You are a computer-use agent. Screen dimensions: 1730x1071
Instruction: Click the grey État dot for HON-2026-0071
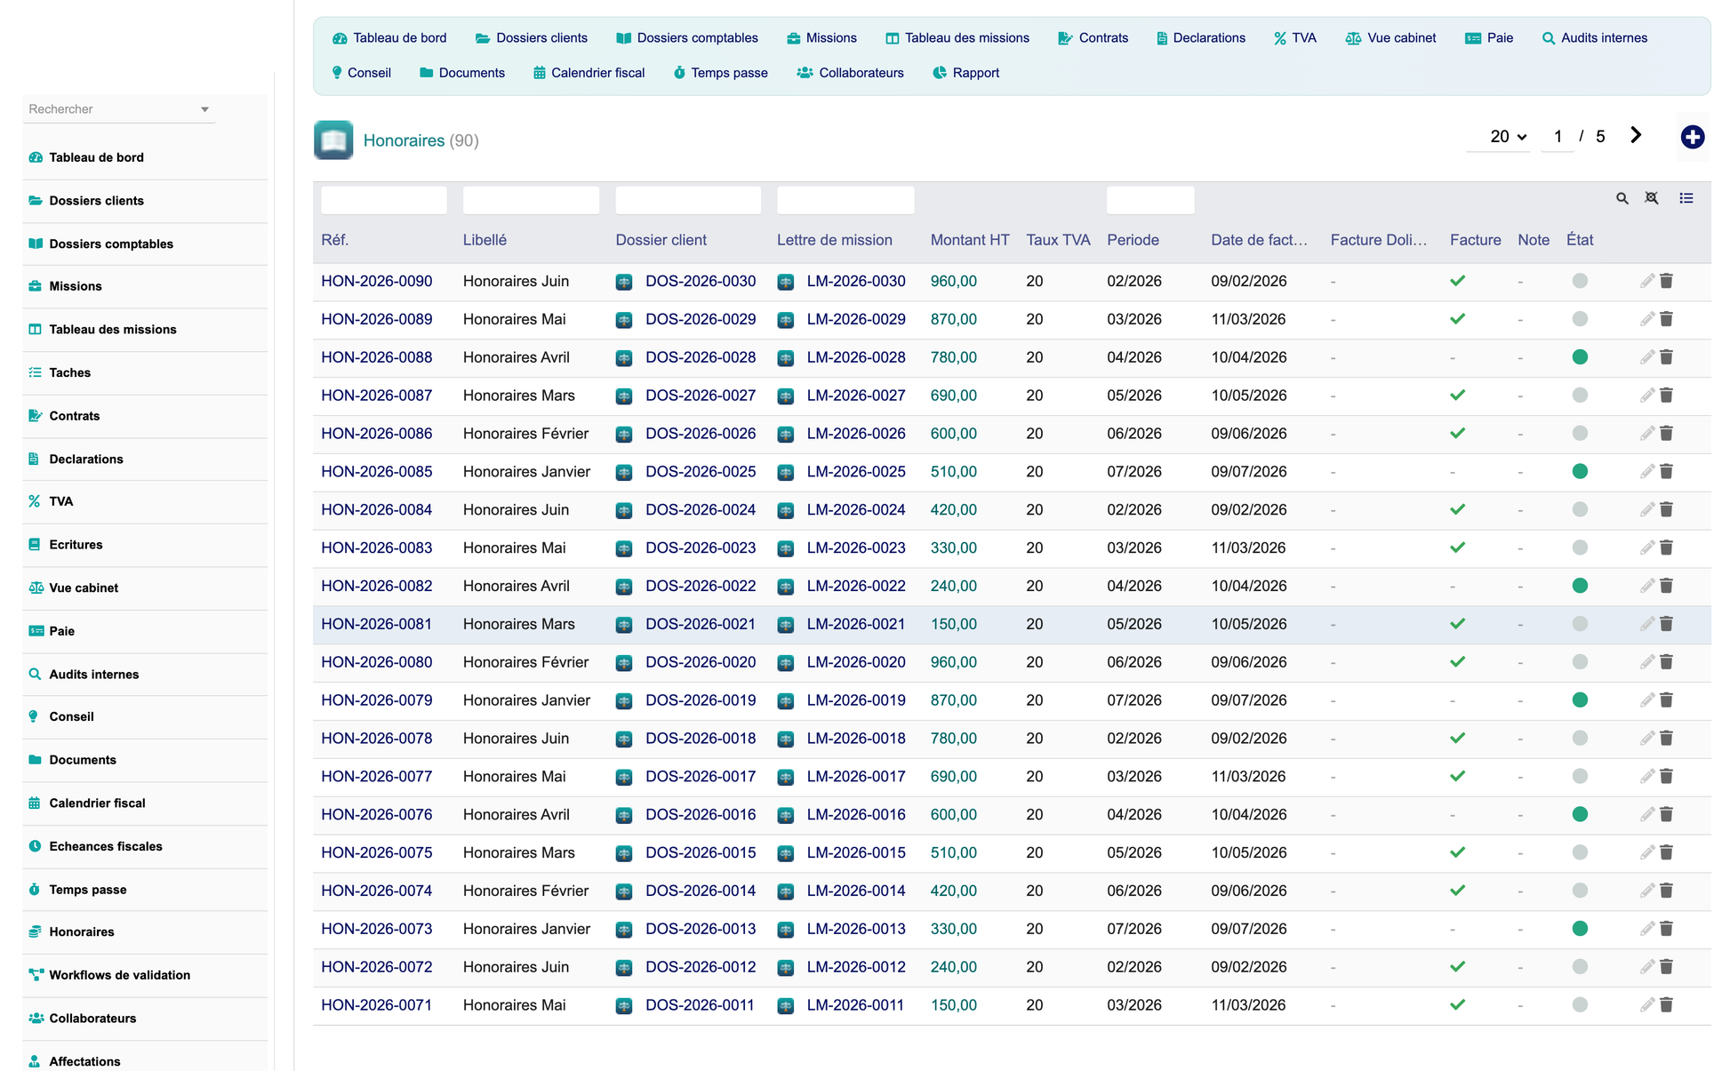pyautogui.click(x=1580, y=1004)
